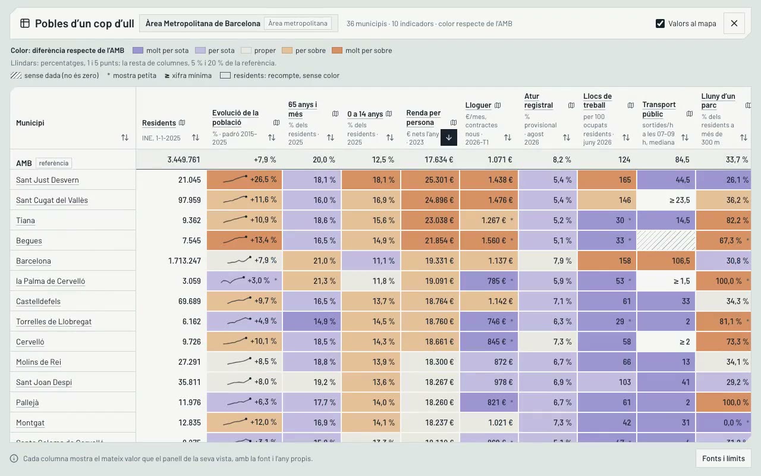
Task: Sort by 0 a 14 anys column
Action: click(x=390, y=137)
